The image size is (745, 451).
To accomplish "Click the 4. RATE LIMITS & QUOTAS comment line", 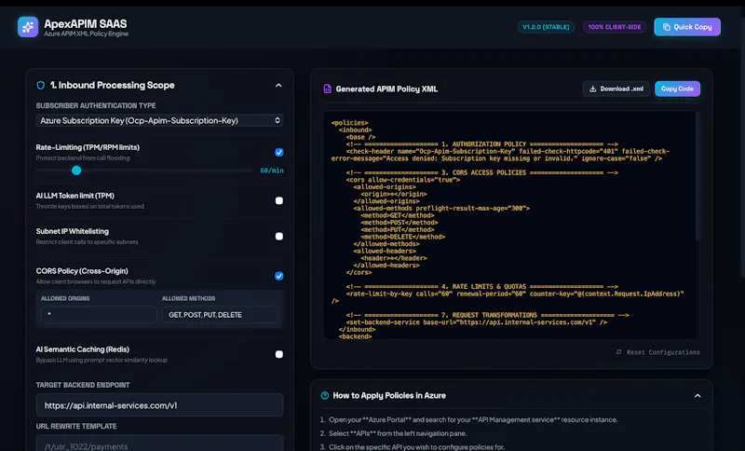I will 481,287.
